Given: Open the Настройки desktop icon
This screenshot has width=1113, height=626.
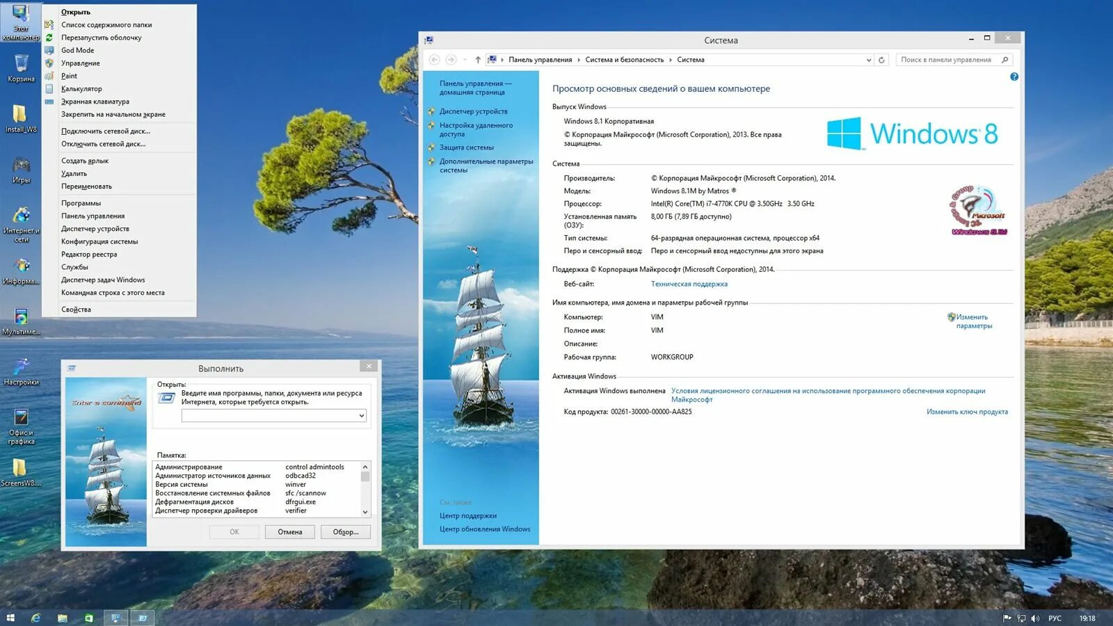Looking at the screenshot, I should tap(21, 371).
